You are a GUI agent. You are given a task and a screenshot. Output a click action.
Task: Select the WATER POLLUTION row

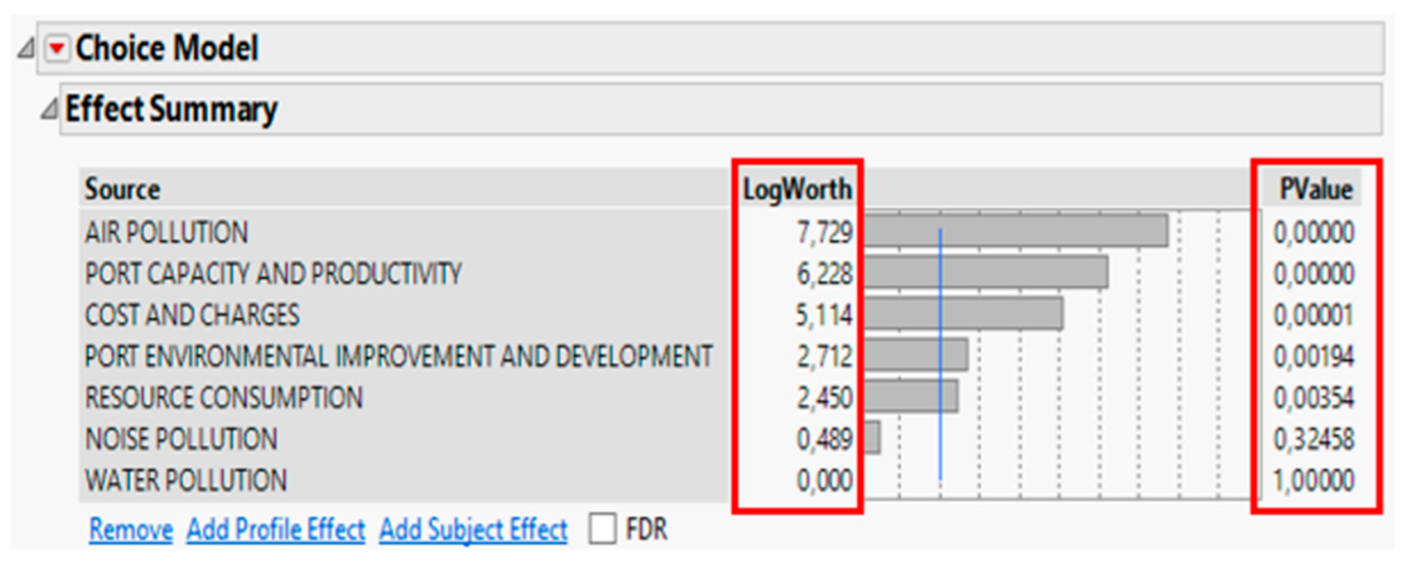(186, 480)
